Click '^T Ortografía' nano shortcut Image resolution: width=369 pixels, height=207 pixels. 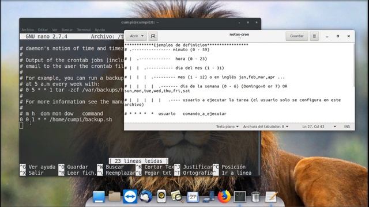[x=193, y=173]
